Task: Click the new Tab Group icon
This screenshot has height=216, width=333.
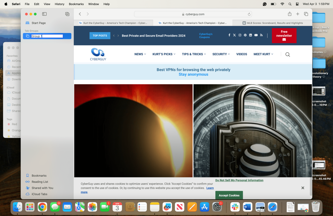Action: click(67, 14)
